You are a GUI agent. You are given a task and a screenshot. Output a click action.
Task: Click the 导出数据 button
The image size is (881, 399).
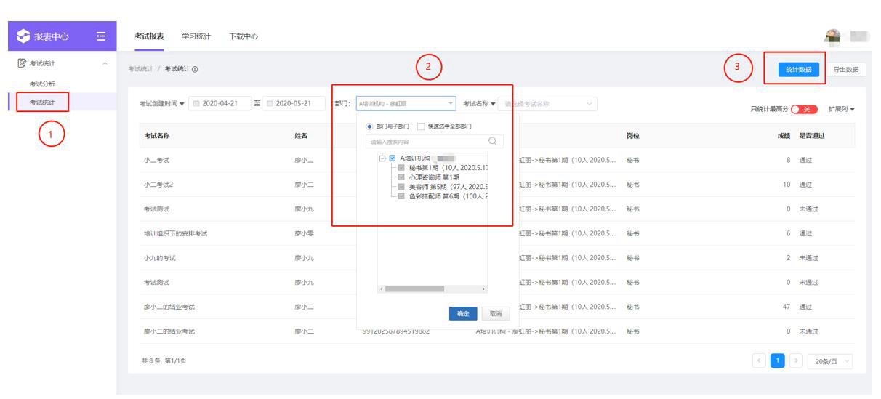pos(845,70)
